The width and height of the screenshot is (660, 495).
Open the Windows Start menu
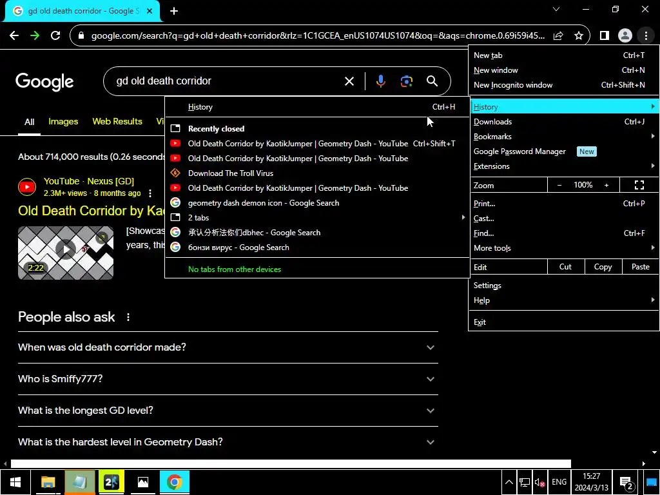coord(15,482)
